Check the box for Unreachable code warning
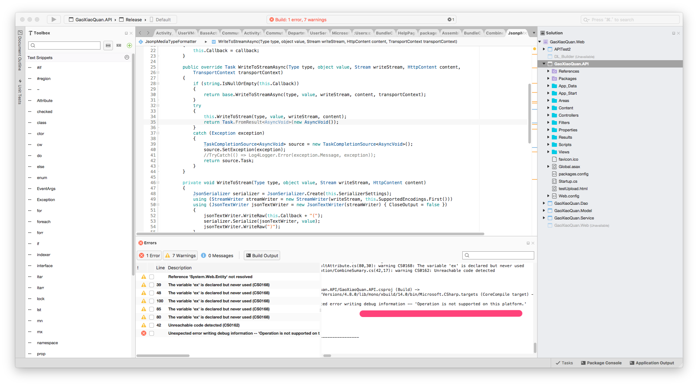Viewport: 698px width, 386px height. click(x=151, y=325)
